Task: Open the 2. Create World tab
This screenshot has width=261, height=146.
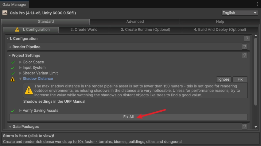Action: click(x=84, y=30)
